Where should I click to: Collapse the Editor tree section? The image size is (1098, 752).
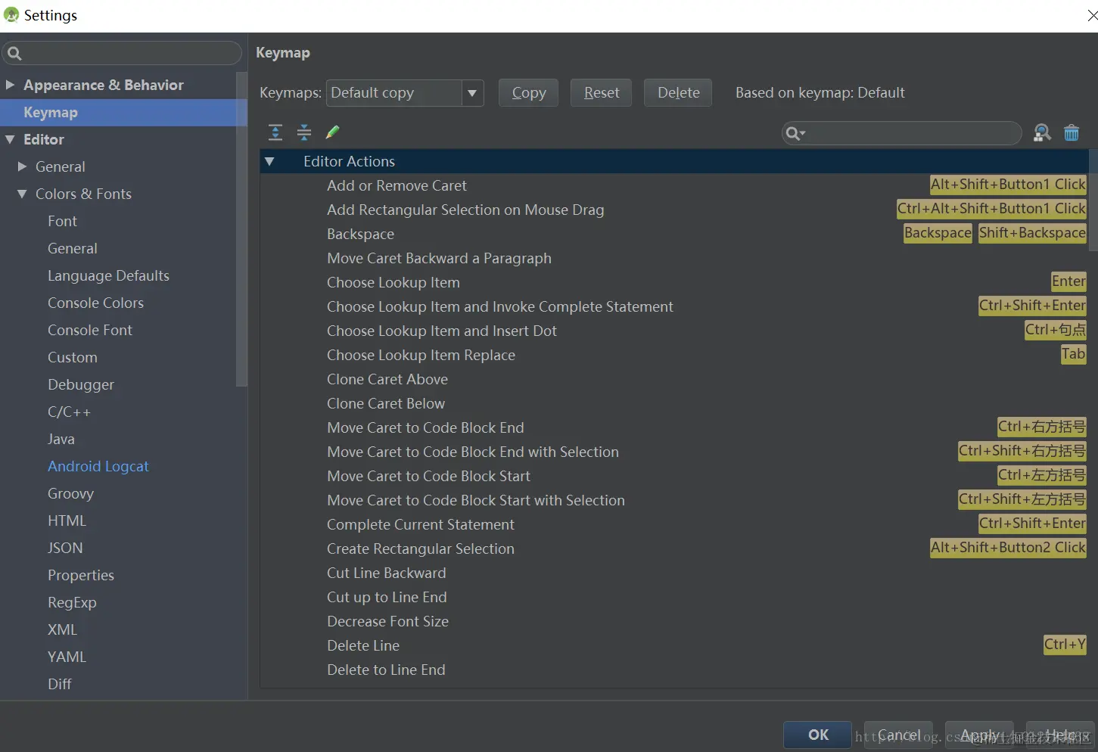click(10, 139)
